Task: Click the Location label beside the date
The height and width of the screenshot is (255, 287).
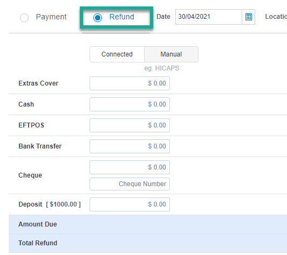Action: 276,17
